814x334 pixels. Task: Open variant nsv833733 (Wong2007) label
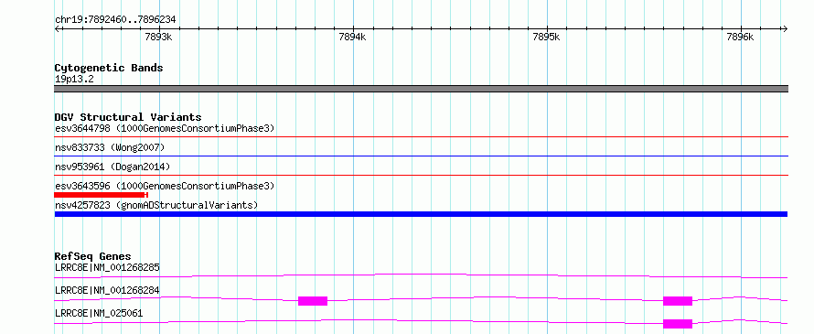pyautogui.click(x=110, y=148)
